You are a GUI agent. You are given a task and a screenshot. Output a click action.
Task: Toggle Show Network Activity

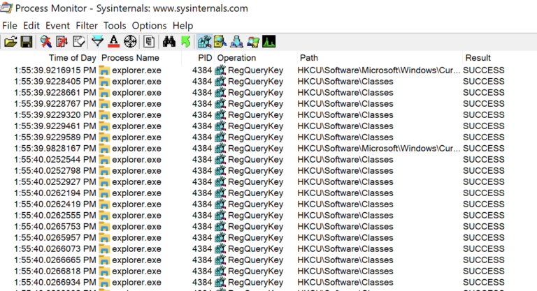[x=236, y=42]
